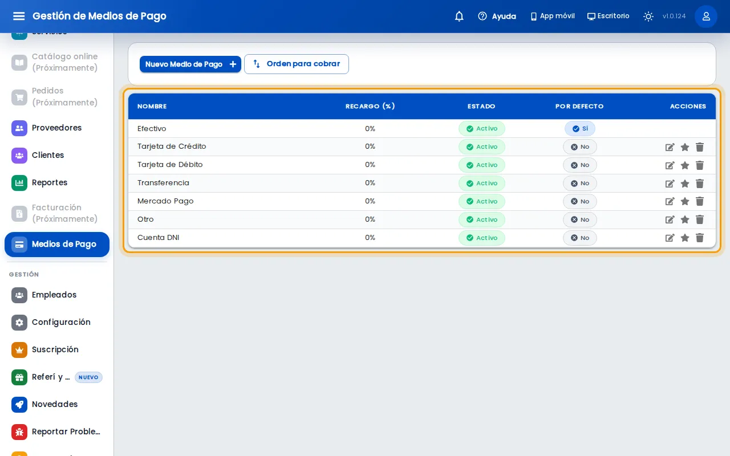The image size is (730, 456).
Task: Toggle the light/dark theme sun icon
Action: pos(648,16)
